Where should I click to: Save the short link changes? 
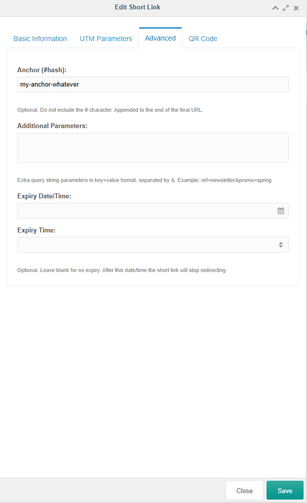click(x=285, y=490)
